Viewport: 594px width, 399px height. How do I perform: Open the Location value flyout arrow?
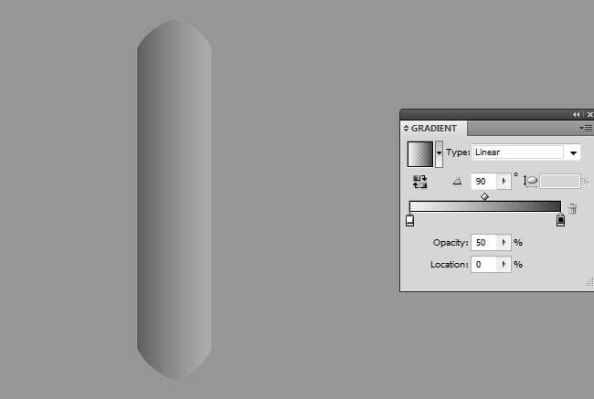(x=504, y=264)
